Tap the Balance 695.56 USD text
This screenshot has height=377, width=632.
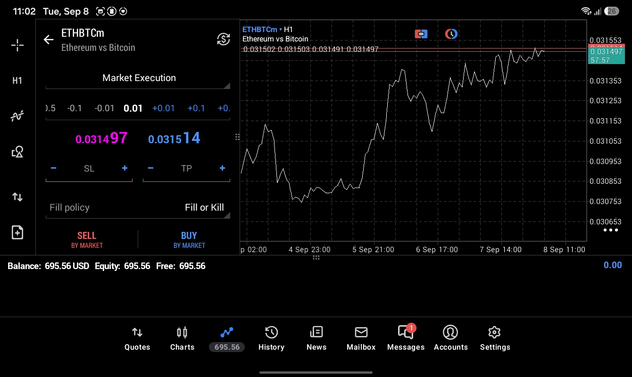48,266
